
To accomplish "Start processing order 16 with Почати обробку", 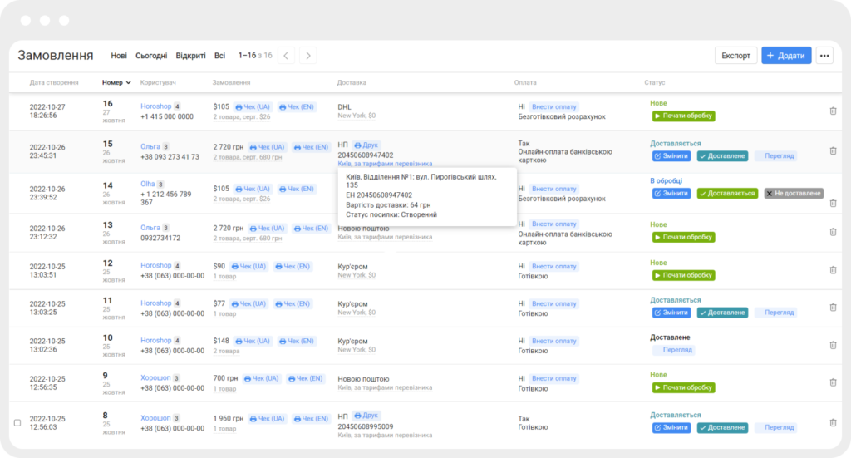I will pos(682,116).
